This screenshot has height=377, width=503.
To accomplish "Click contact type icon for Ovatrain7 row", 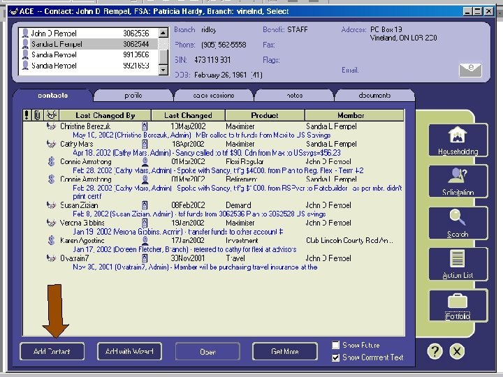I will (x=51, y=258).
